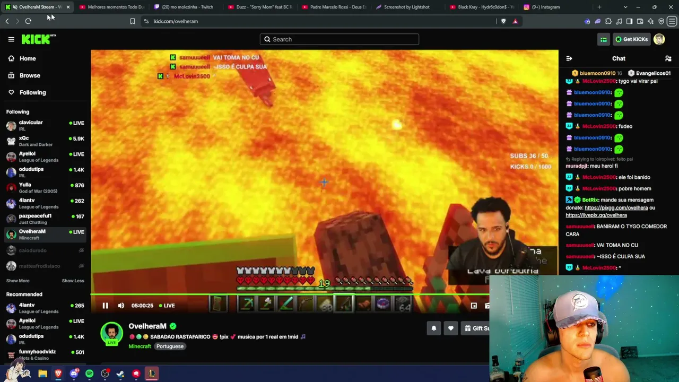Click the Minecraft category link
This screenshot has width=679, height=382.
(140, 346)
